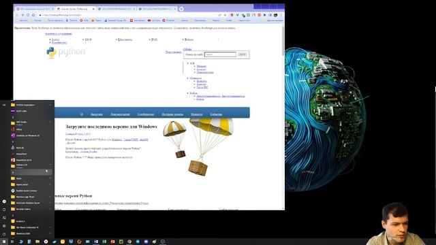Expand the Start menu hamburger button
The height and width of the screenshot is (245, 436).
(4, 105)
